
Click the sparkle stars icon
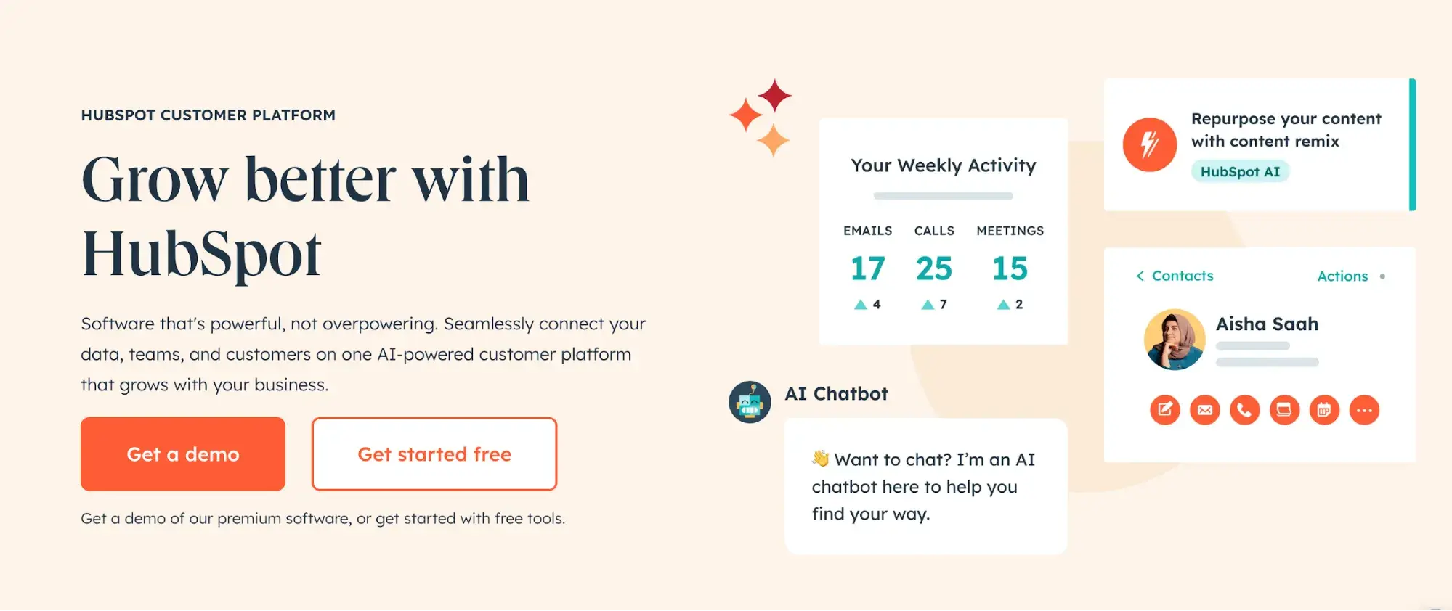761,117
